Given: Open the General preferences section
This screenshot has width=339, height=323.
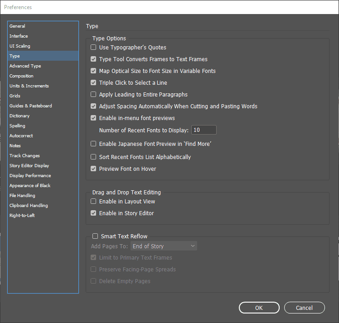Looking at the screenshot, I should [x=43, y=26].
